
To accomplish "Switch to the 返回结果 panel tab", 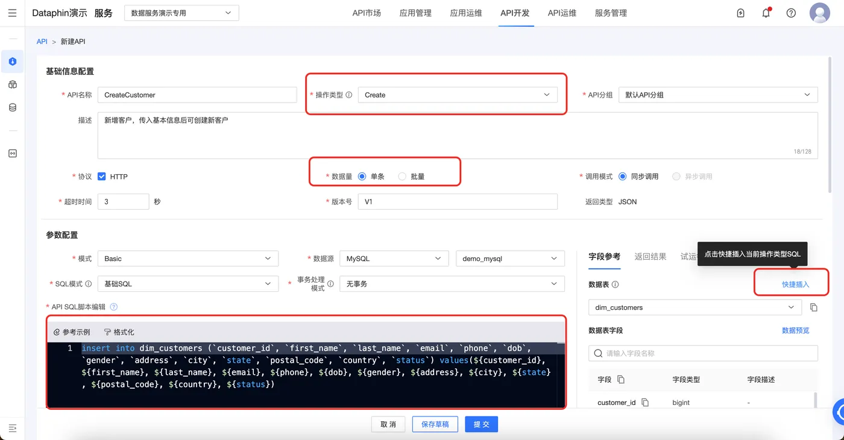I will click(x=650, y=257).
